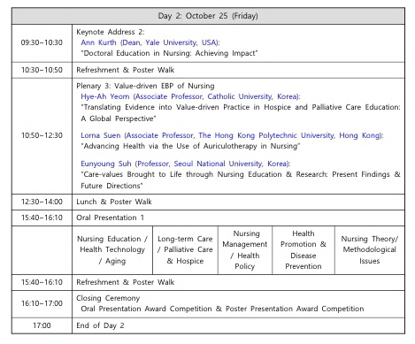Click Oral Presentation 1 row text
Image resolution: width=415 pixels, height=344 pixels.
click(x=110, y=218)
